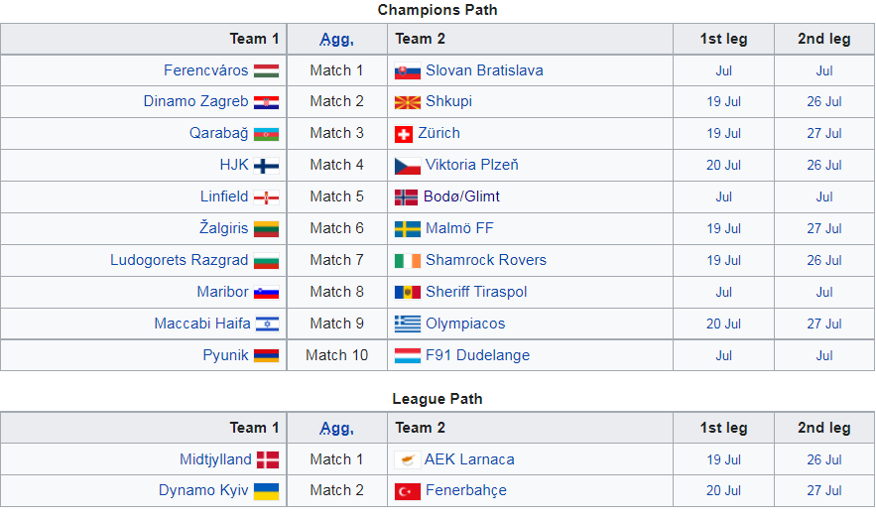Image resolution: width=876 pixels, height=519 pixels.
Task: Open the AEK Larnaca team link
Action: (469, 459)
